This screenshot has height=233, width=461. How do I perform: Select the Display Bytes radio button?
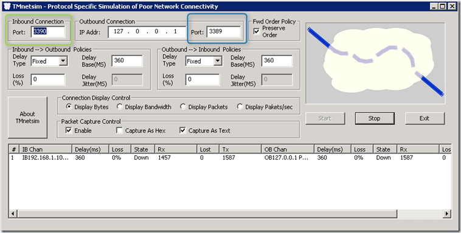(x=69, y=107)
